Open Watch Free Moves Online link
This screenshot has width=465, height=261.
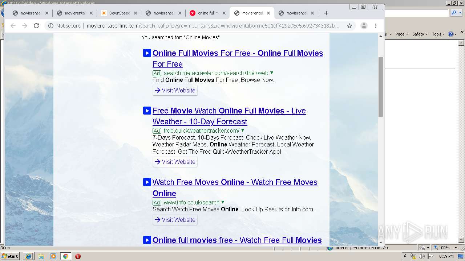[x=235, y=187]
